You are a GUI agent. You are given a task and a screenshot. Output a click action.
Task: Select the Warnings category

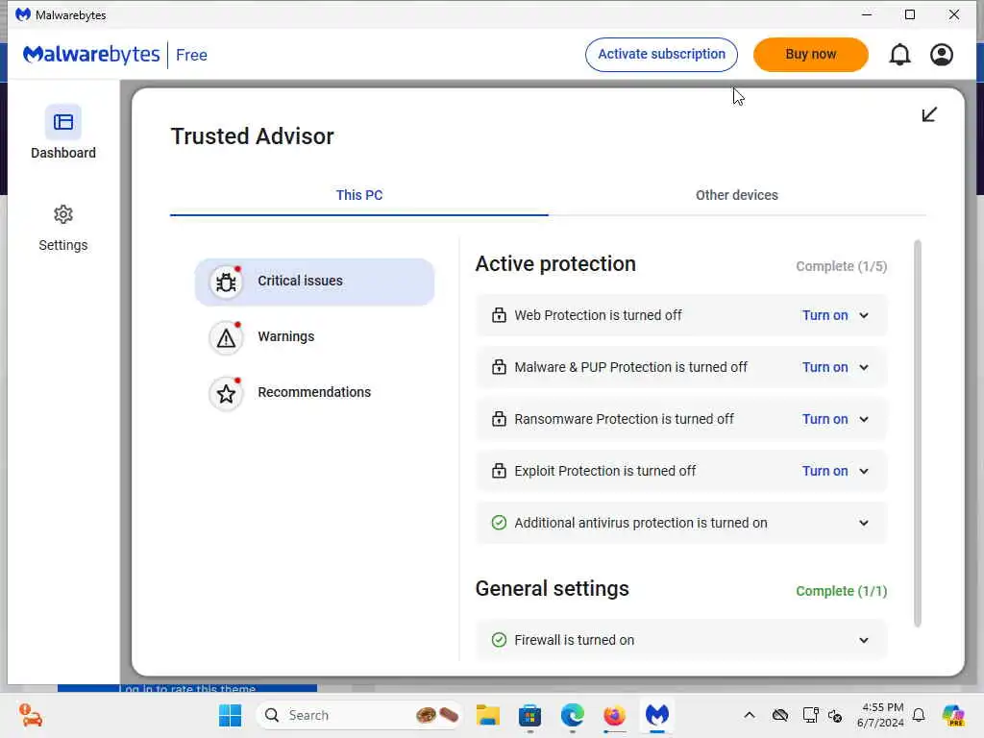tap(314, 337)
